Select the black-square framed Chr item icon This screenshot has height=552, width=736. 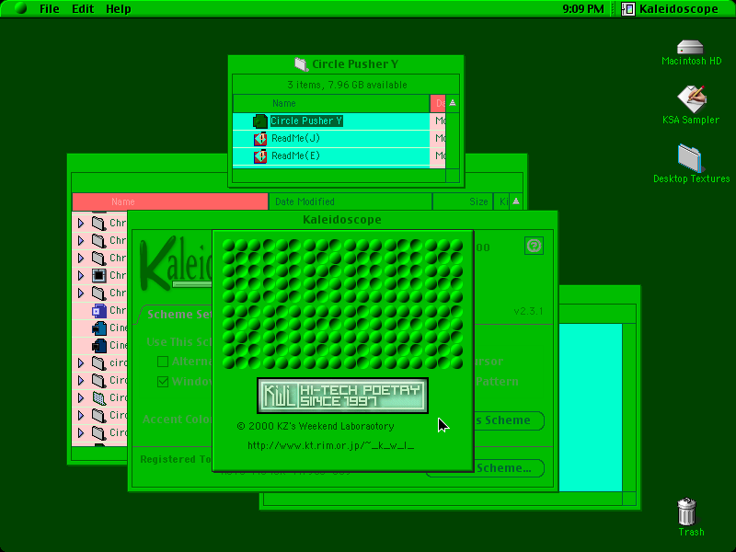pos(98,275)
